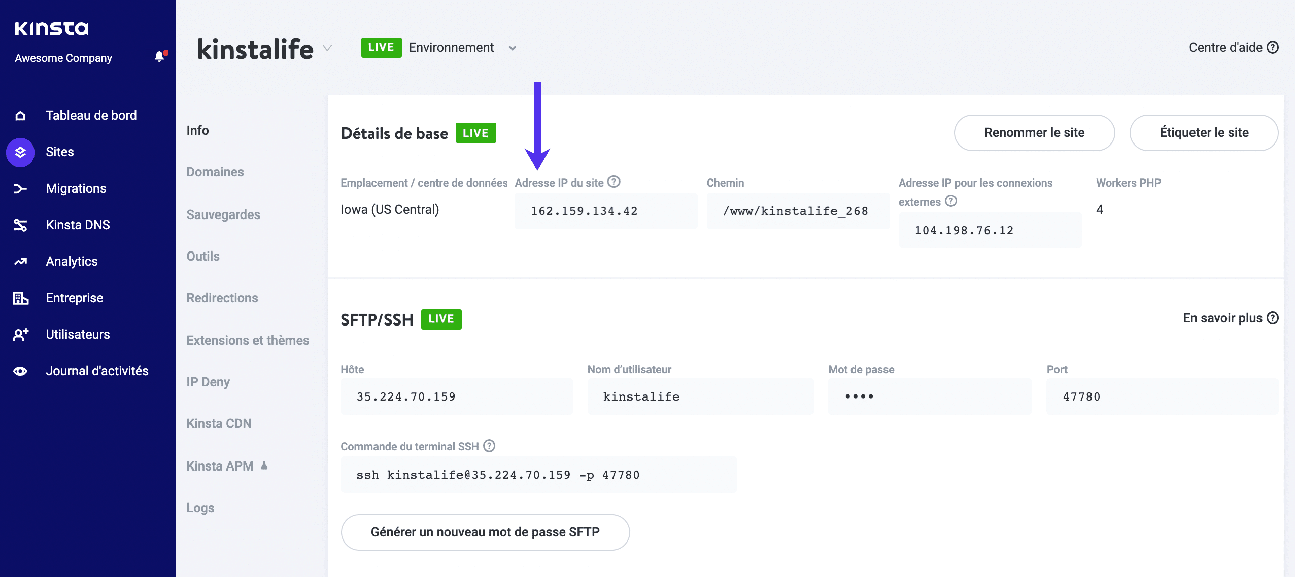Viewport: 1295px width, 577px height.
Task: Open the Sites section in sidebar
Action: (59, 151)
